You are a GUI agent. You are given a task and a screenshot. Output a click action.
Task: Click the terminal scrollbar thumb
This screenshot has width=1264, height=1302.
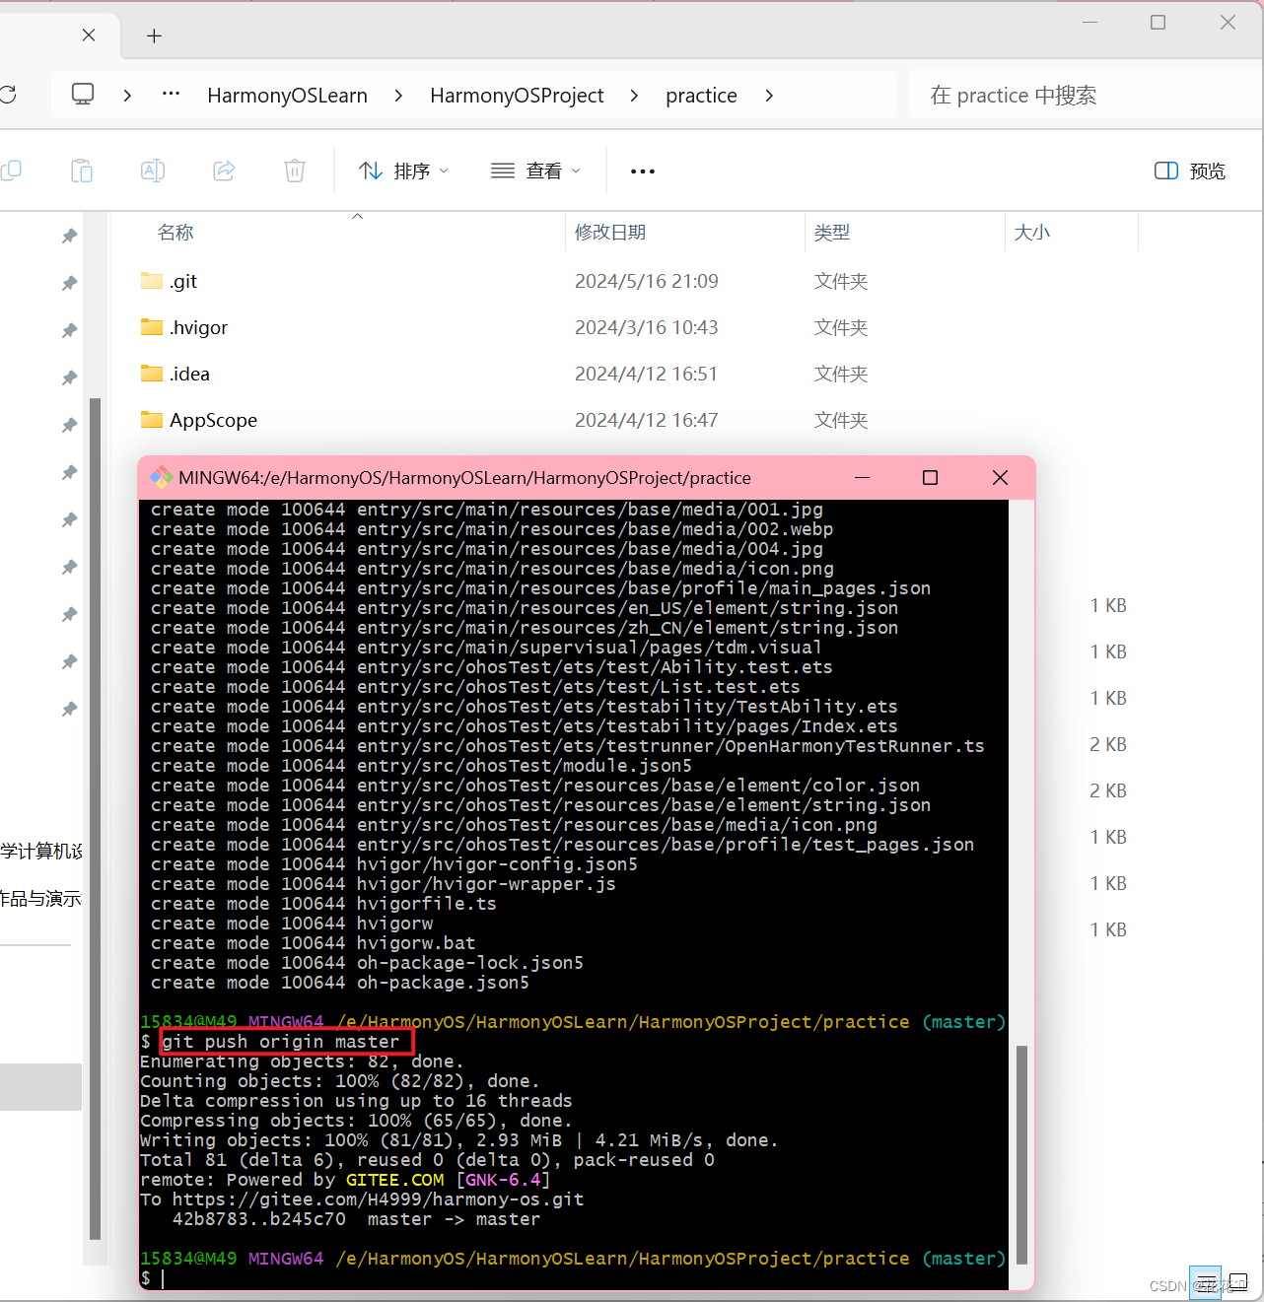click(x=1021, y=1154)
